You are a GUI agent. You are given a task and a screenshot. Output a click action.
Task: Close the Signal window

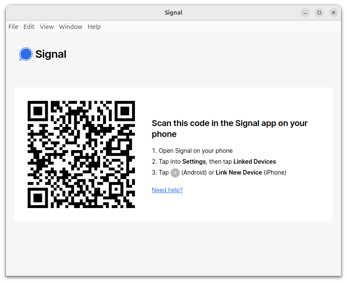(334, 13)
